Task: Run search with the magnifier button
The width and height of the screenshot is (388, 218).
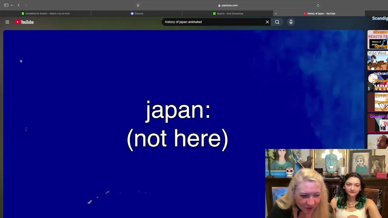Action: tap(277, 22)
